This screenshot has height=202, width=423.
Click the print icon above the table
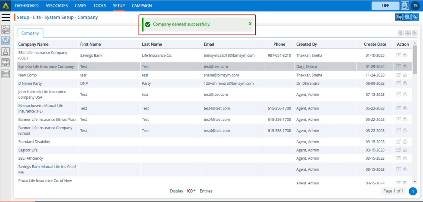[x=408, y=33]
